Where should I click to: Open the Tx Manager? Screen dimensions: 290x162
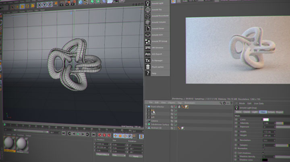pos(157,61)
